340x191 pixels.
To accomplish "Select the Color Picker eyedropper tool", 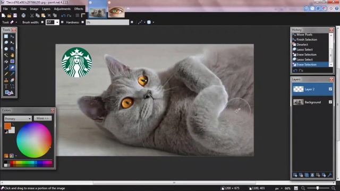I will pyautogui.click(x=12, y=74).
